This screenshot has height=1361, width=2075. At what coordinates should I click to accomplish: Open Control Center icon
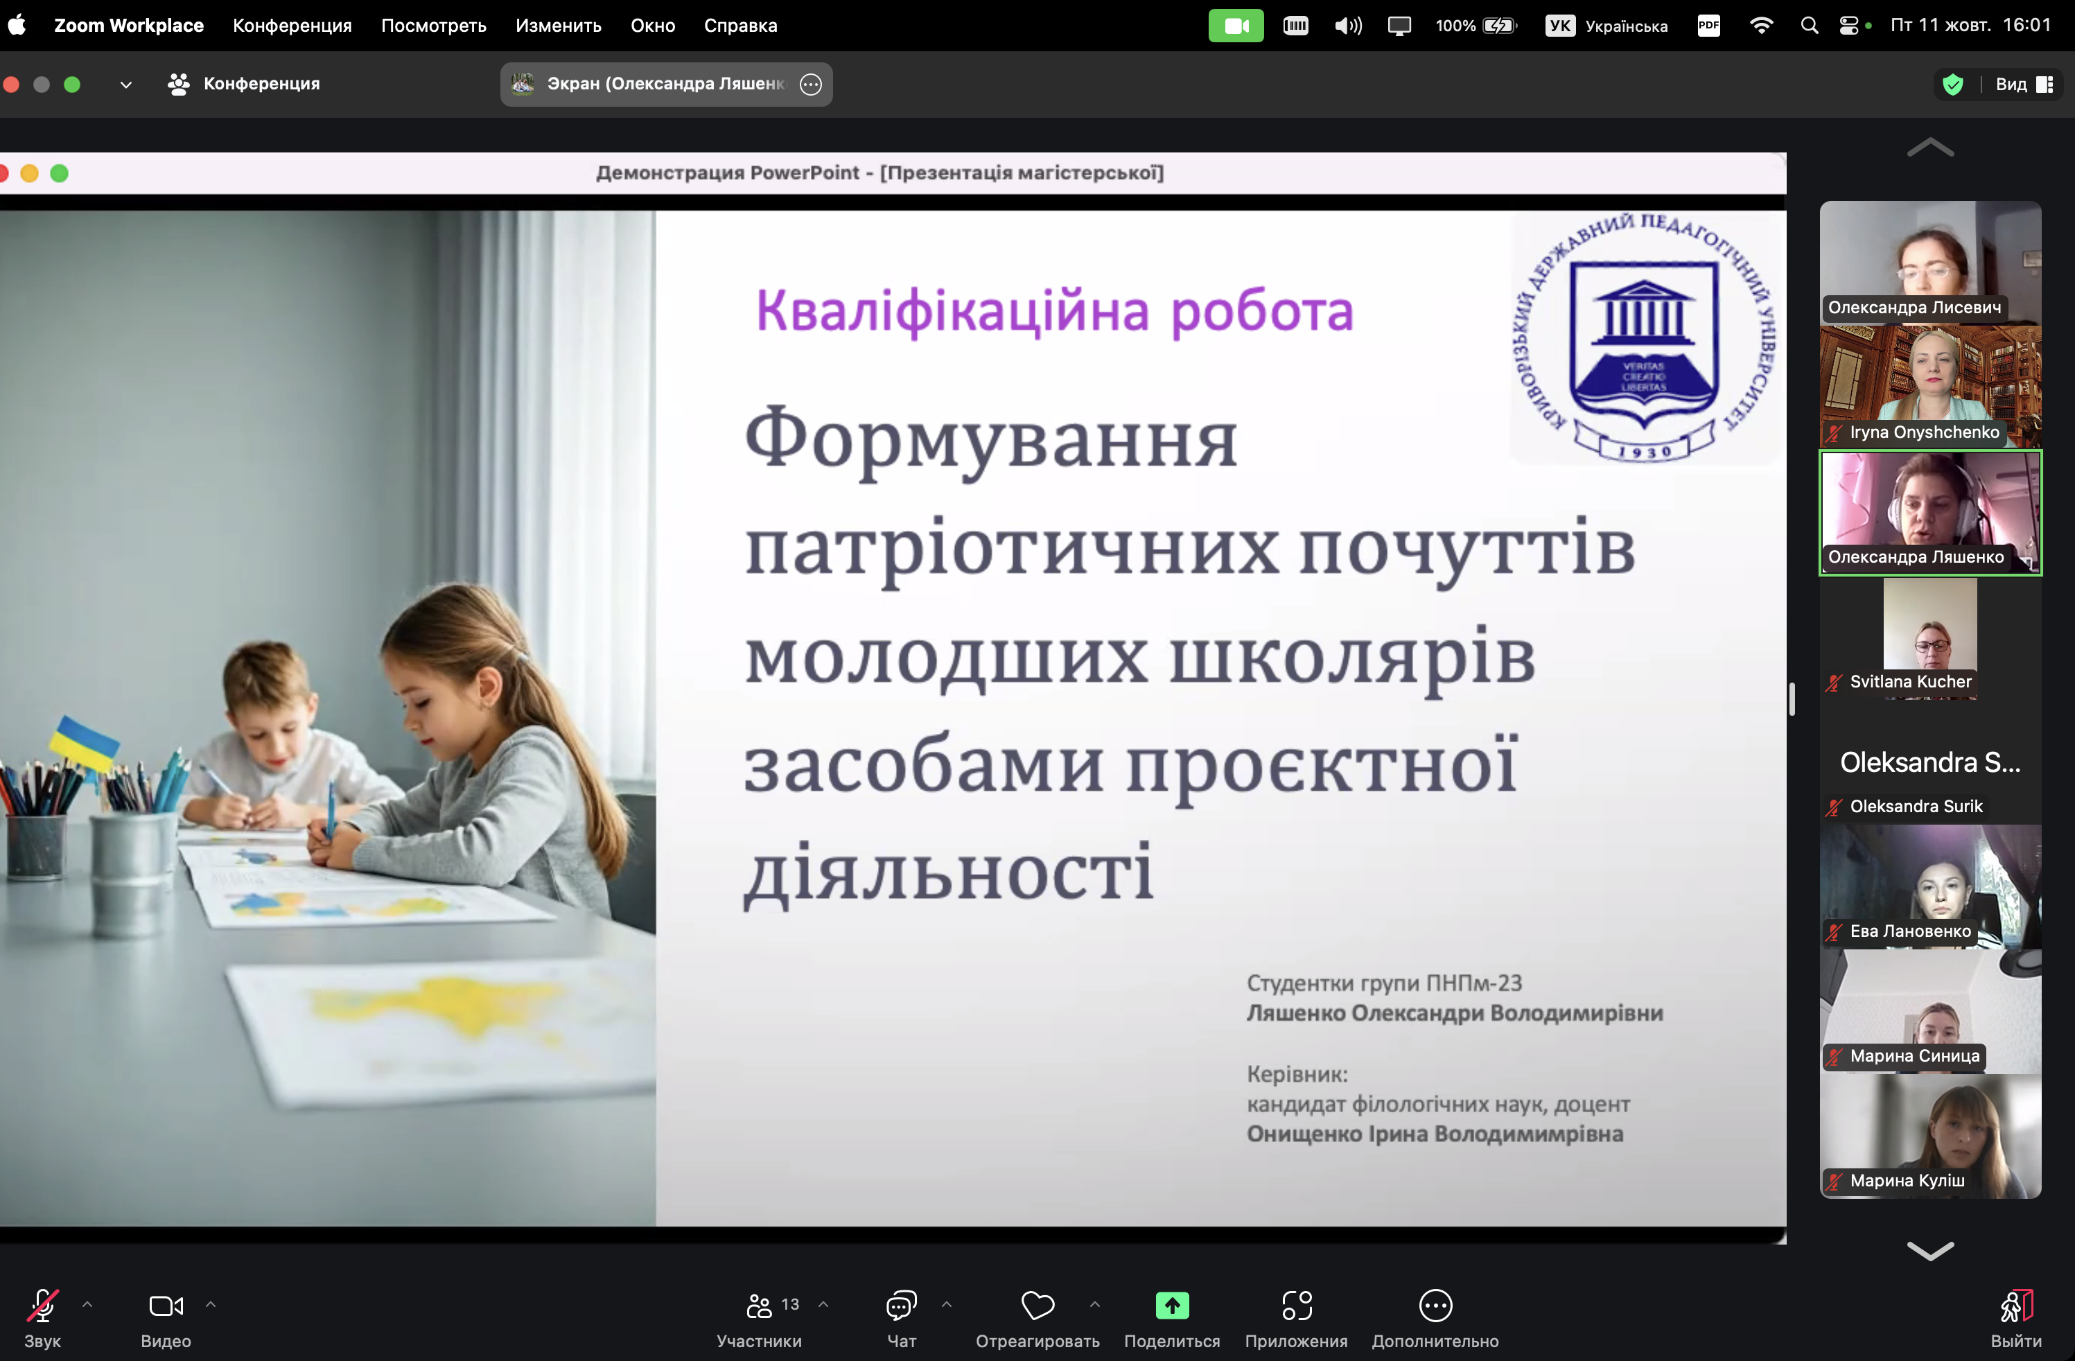pos(1849,25)
